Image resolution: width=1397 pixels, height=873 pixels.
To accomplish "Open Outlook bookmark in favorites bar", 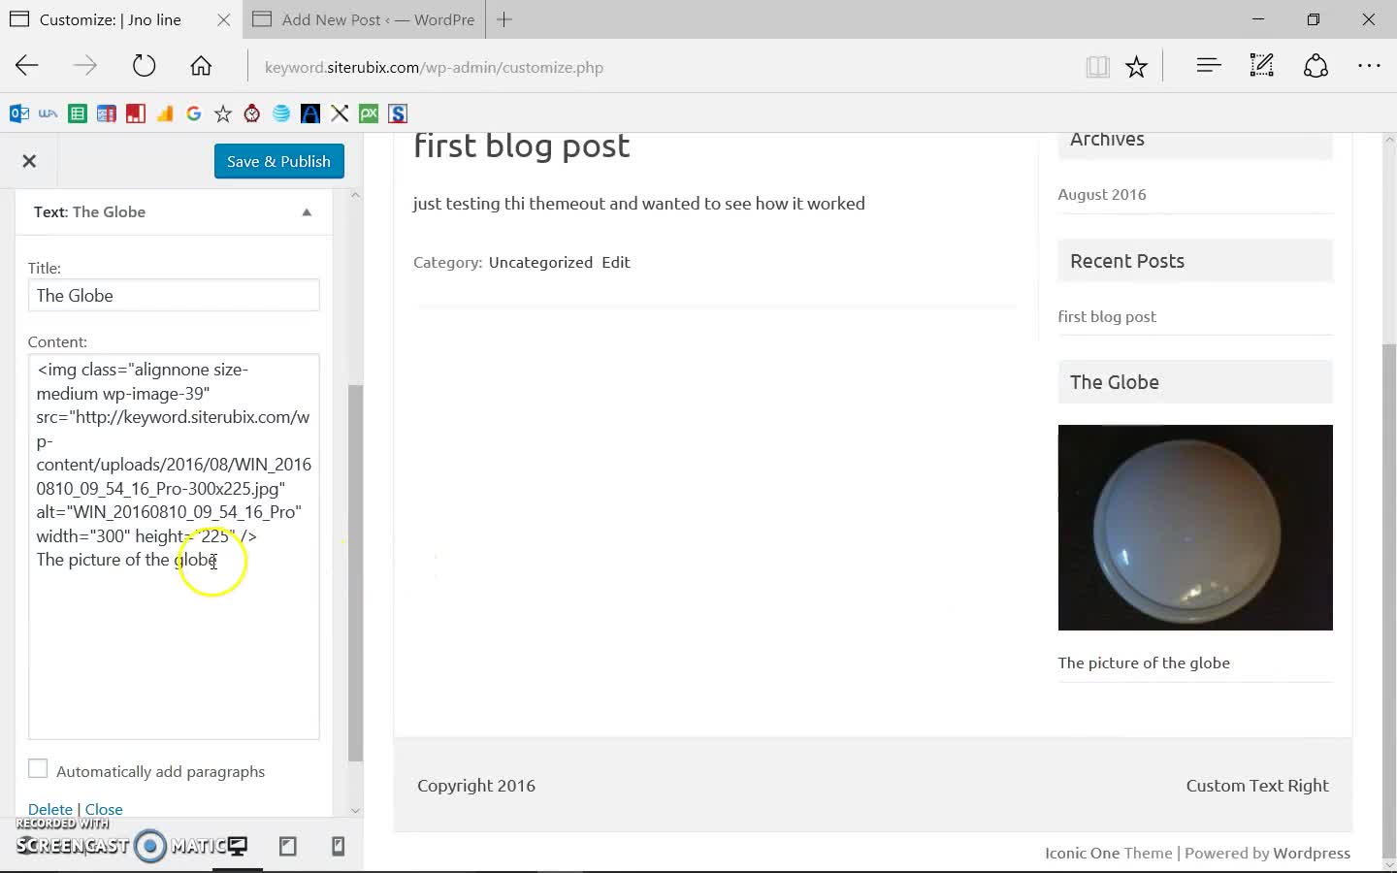I will (x=18, y=113).
